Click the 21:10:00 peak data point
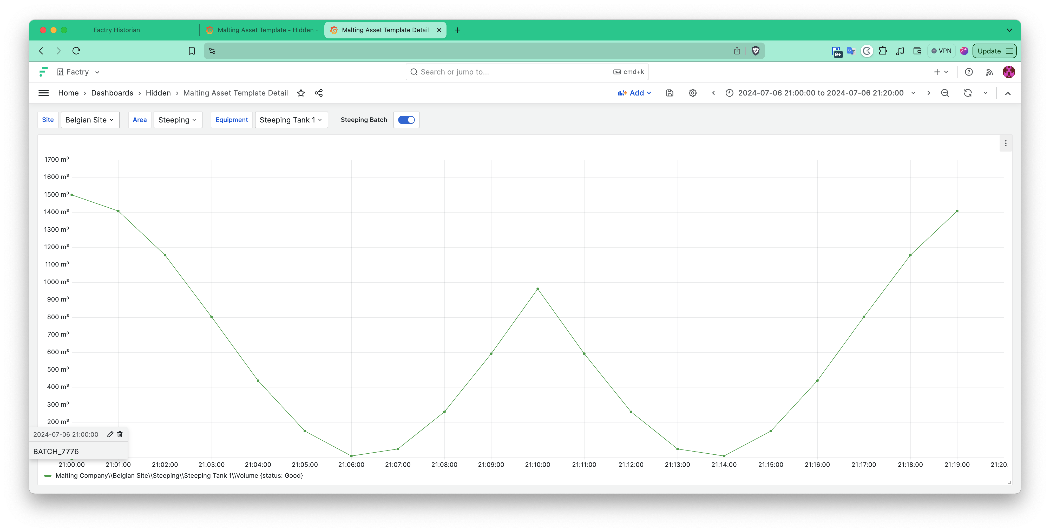Image resolution: width=1050 pixels, height=532 pixels. 538,289
